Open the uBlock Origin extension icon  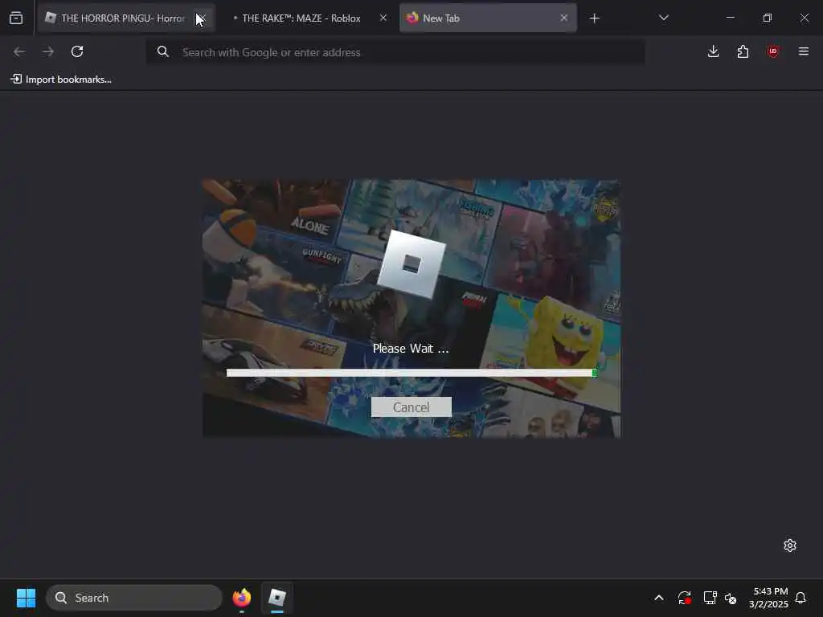click(x=772, y=51)
